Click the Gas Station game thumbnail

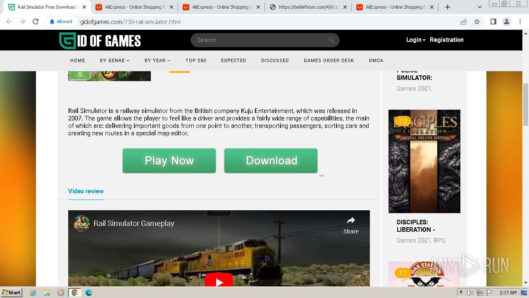pyautogui.click(x=424, y=274)
